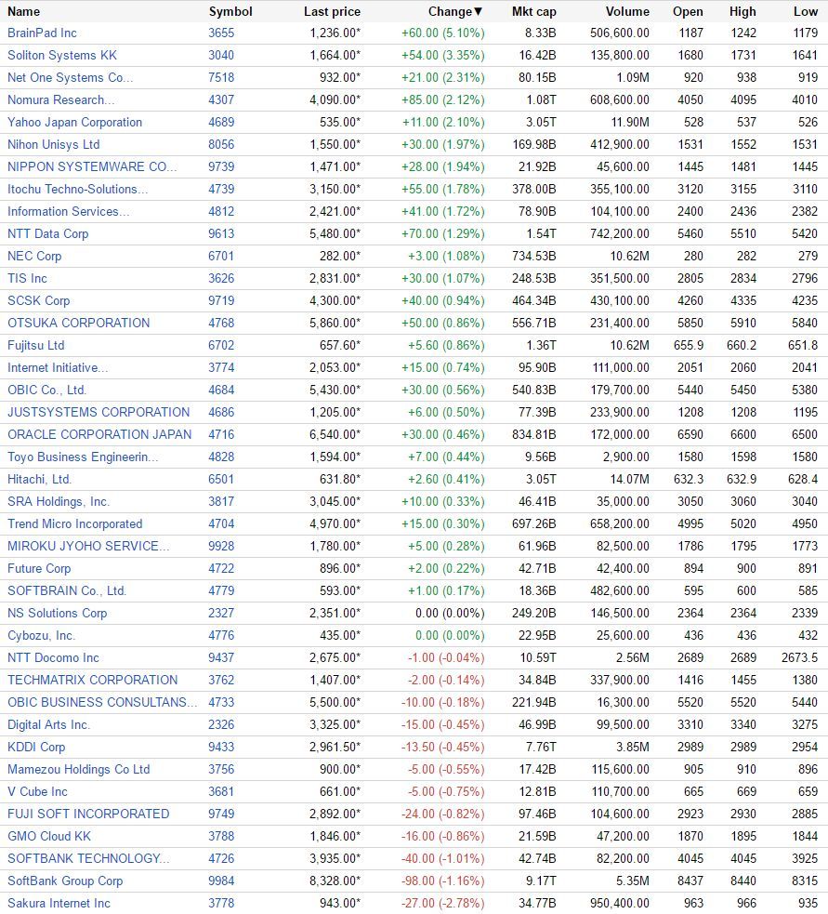Open FUJI SOFT INCORPORATED link
Viewport: 828px width, 914px height.
tap(88, 814)
